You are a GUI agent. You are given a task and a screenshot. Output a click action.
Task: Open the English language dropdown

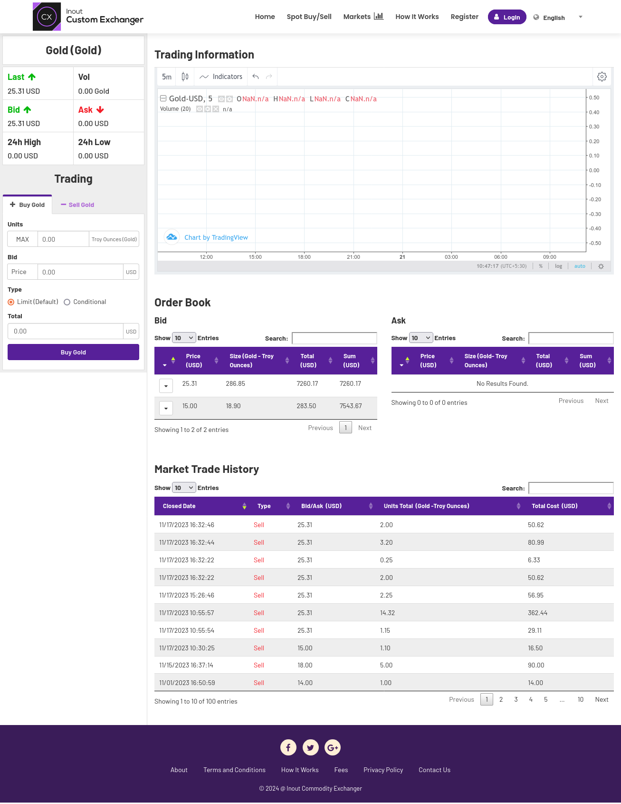tap(558, 18)
